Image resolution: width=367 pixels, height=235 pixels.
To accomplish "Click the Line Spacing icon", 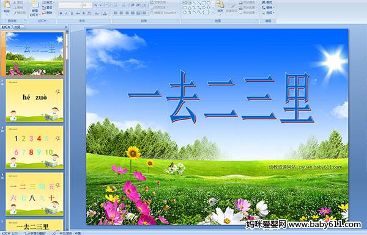I will point(144,5).
